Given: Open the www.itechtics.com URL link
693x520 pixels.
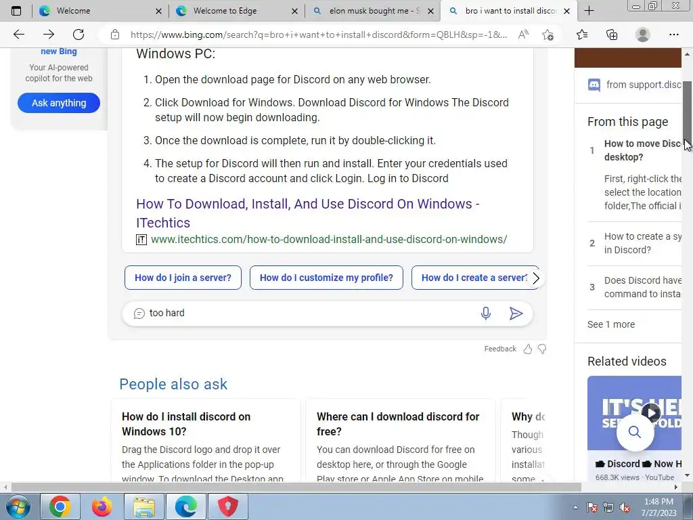Looking at the screenshot, I should click(x=329, y=239).
